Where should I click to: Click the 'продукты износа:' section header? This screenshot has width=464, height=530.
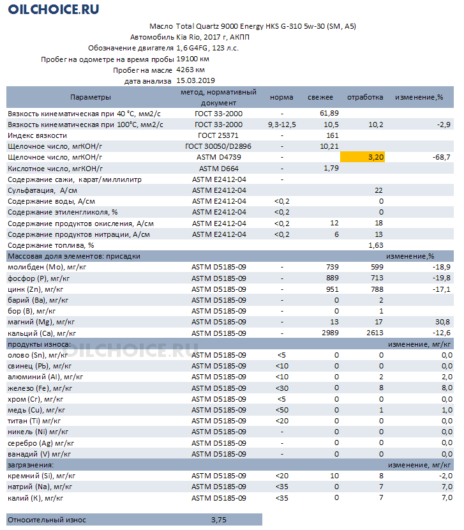(39, 344)
